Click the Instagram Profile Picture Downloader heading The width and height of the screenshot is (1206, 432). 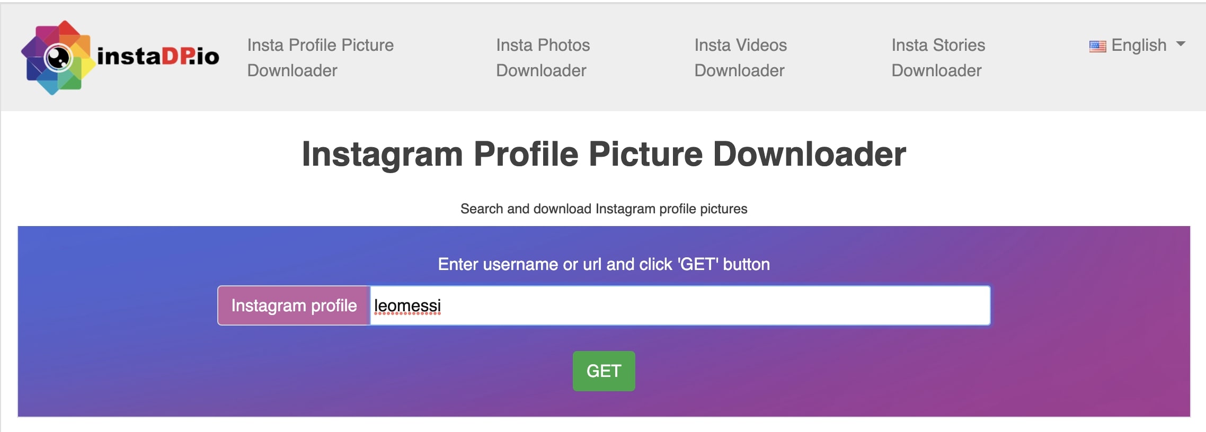pyautogui.click(x=603, y=155)
